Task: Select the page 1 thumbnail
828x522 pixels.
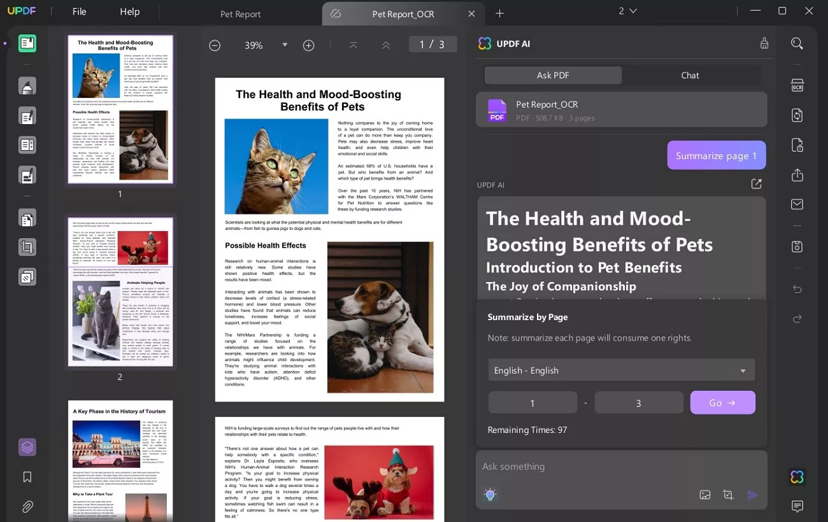Action: 120,109
